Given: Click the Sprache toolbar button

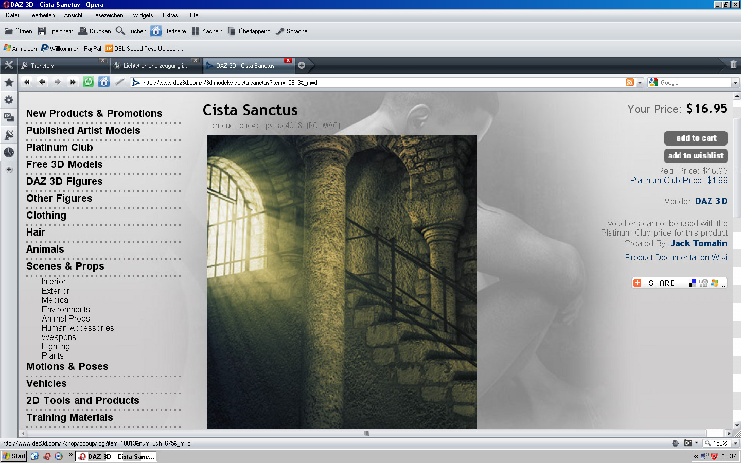Looking at the screenshot, I should (291, 31).
